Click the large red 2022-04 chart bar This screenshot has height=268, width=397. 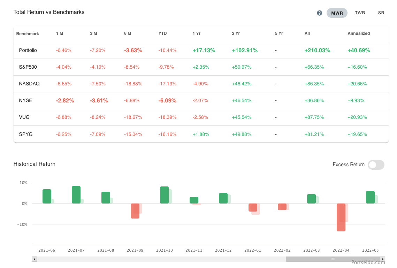click(x=341, y=218)
